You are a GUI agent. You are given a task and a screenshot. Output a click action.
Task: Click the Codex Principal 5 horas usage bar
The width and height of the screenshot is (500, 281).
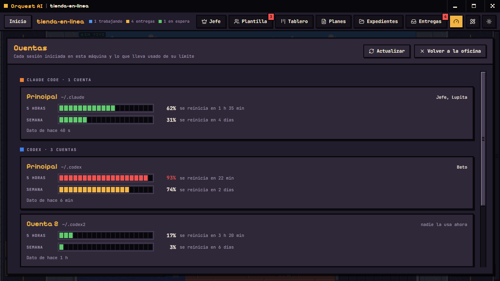(x=106, y=178)
